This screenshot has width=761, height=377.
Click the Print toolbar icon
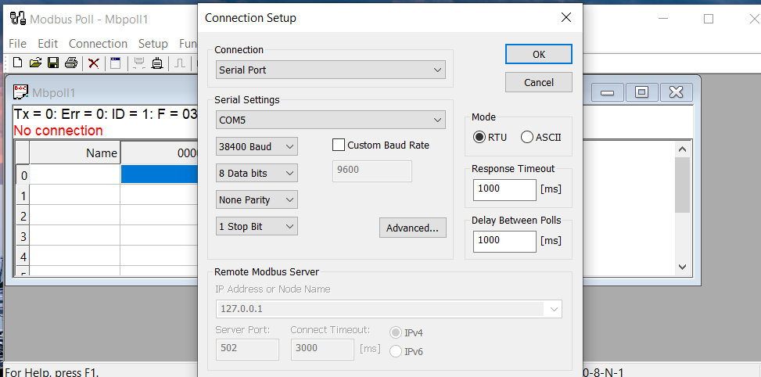click(71, 63)
